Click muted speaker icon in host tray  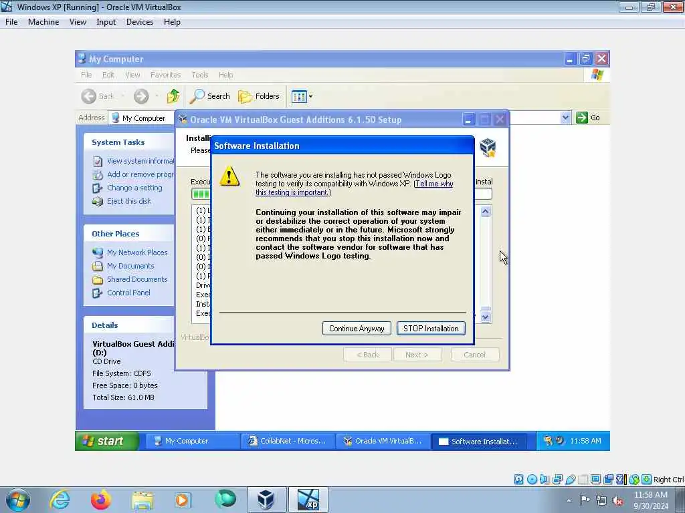(617, 501)
